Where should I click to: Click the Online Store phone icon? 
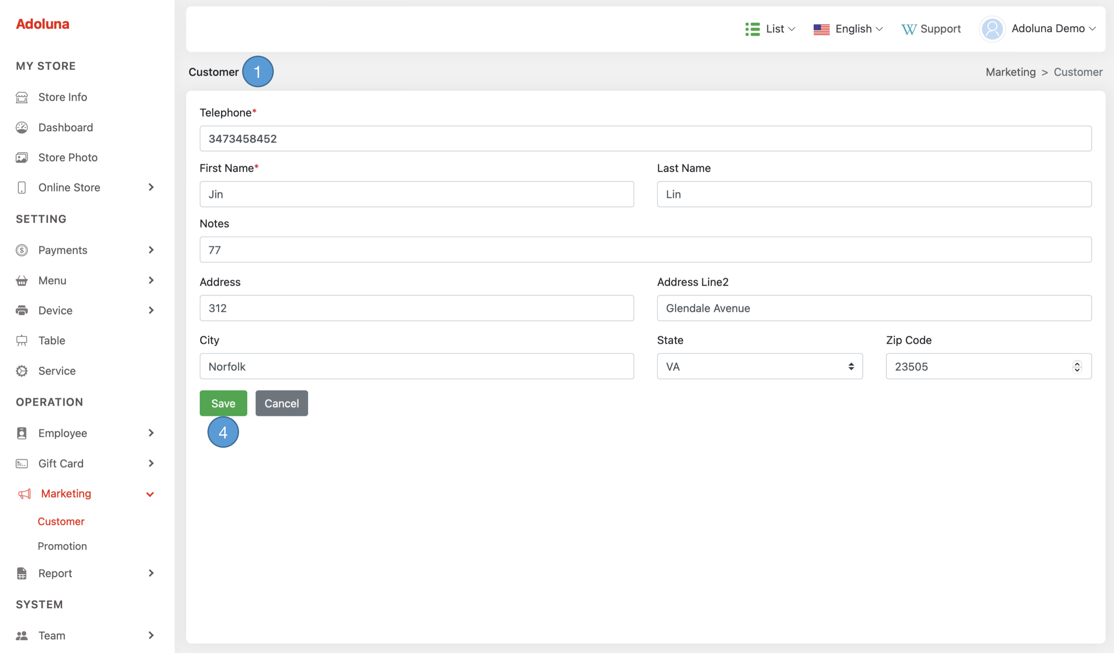click(22, 188)
